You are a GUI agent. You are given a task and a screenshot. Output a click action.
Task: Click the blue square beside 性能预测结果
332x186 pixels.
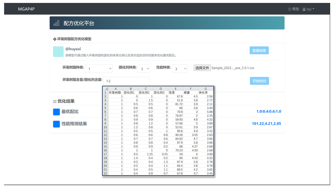57,124
